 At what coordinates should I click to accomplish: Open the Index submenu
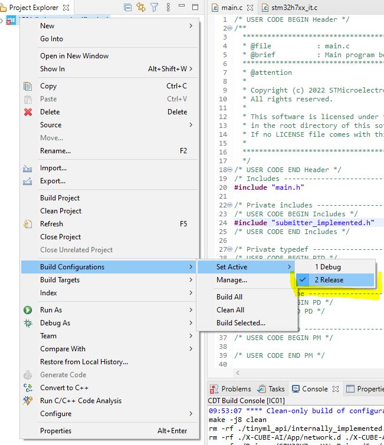pos(109,293)
